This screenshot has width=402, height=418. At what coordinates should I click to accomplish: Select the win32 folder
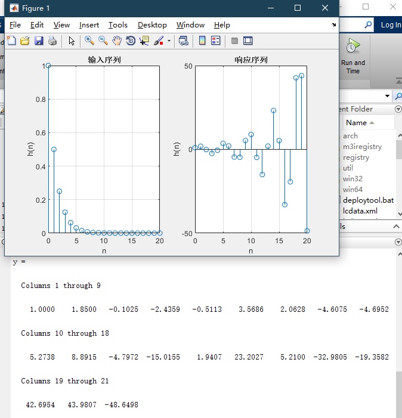point(352,179)
